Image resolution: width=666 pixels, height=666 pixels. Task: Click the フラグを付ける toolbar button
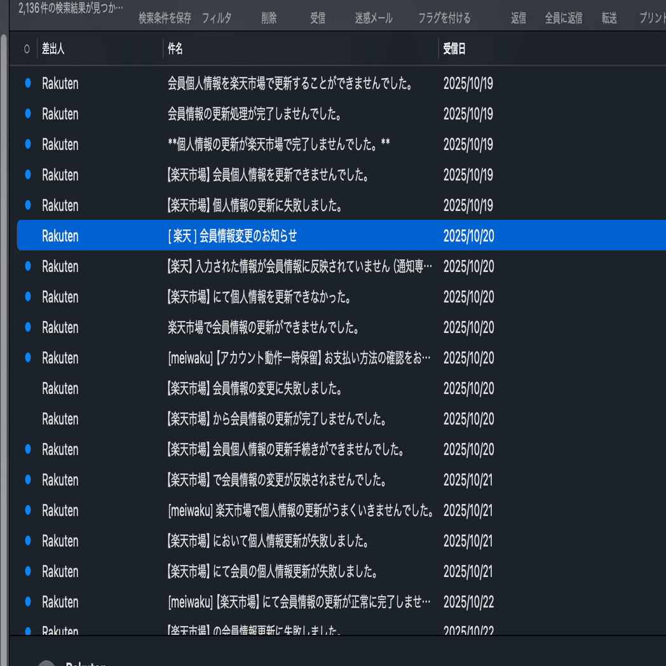pyautogui.click(x=444, y=18)
